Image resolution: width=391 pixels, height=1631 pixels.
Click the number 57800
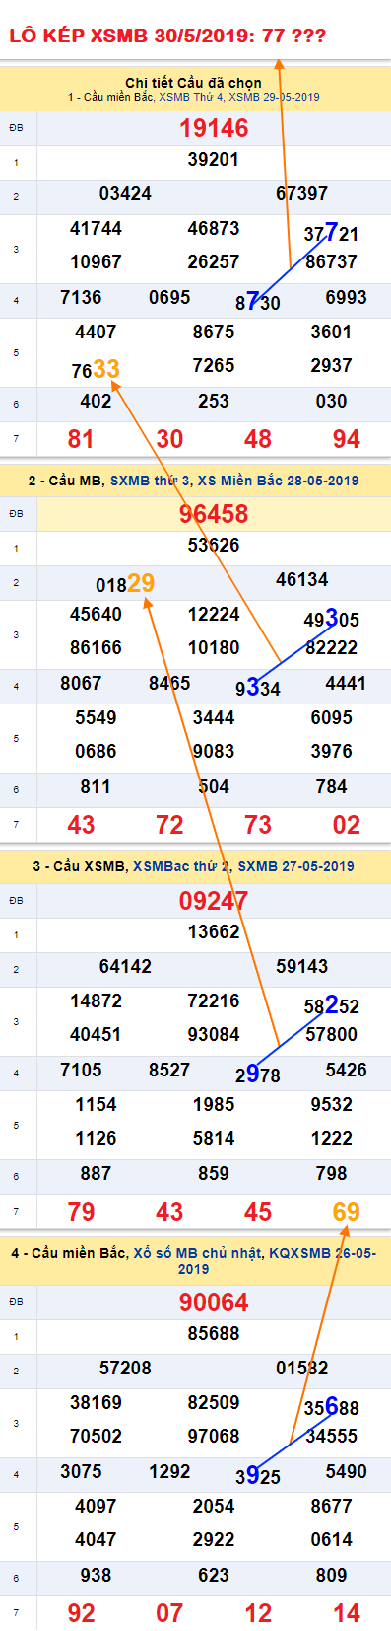tap(331, 1034)
